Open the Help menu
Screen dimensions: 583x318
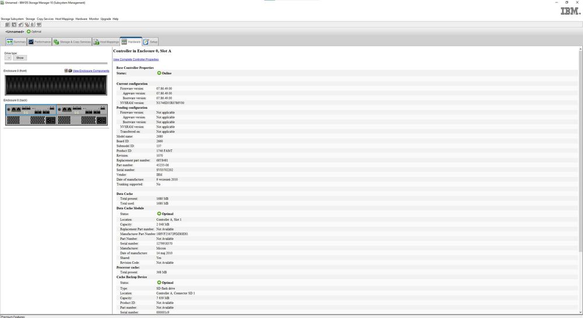pyautogui.click(x=115, y=19)
